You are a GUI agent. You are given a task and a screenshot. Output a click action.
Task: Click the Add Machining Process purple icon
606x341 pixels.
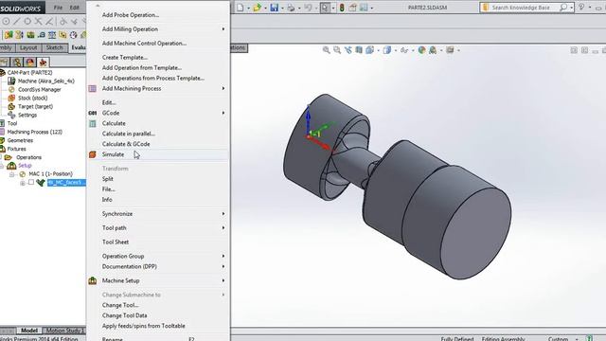[x=93, y=88]
